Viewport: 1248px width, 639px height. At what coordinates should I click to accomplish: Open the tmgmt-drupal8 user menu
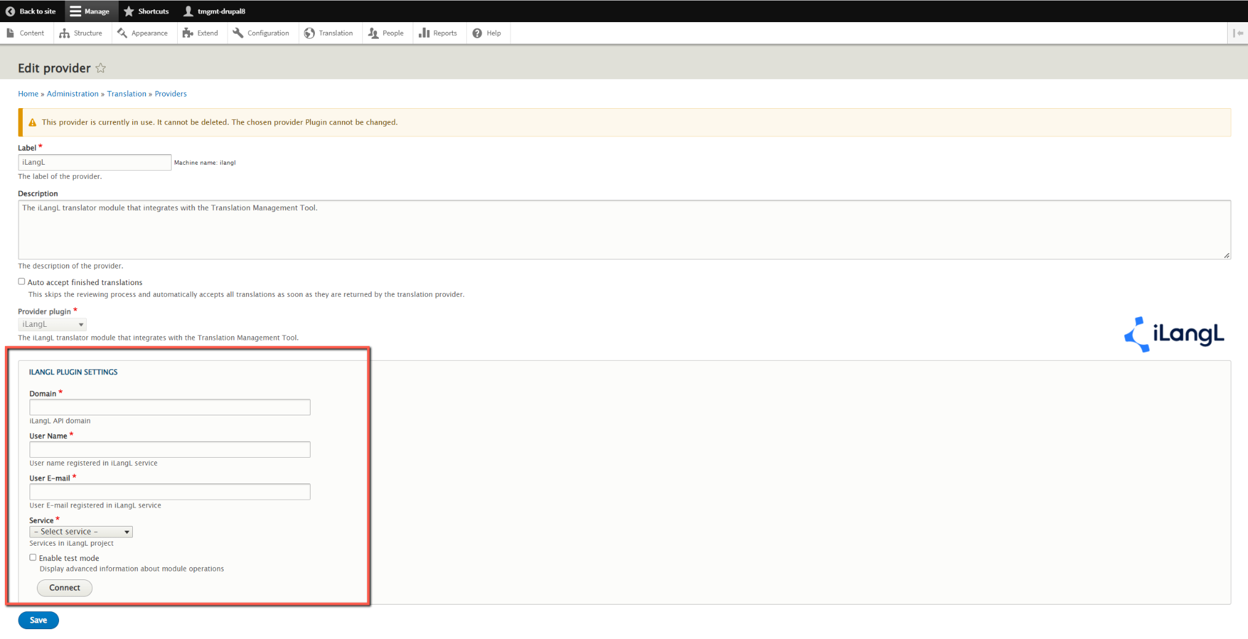click(215, 11)
